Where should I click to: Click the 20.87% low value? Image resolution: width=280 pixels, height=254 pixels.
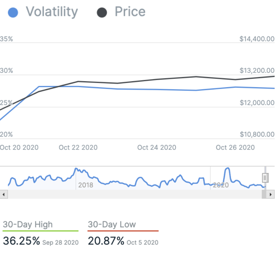[x=106, y=241]
